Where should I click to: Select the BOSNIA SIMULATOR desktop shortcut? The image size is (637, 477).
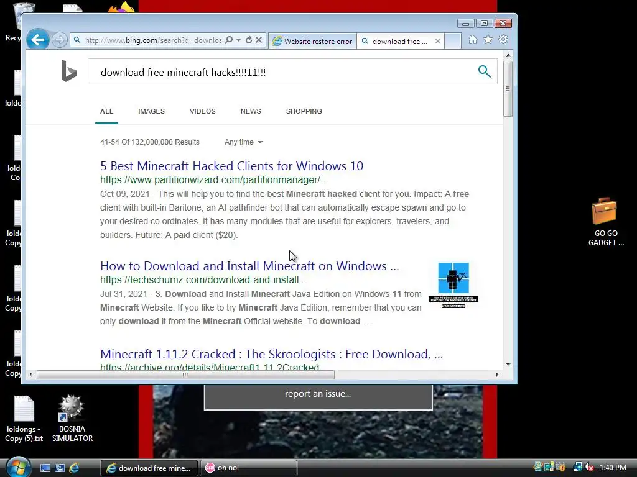(72, 419)
